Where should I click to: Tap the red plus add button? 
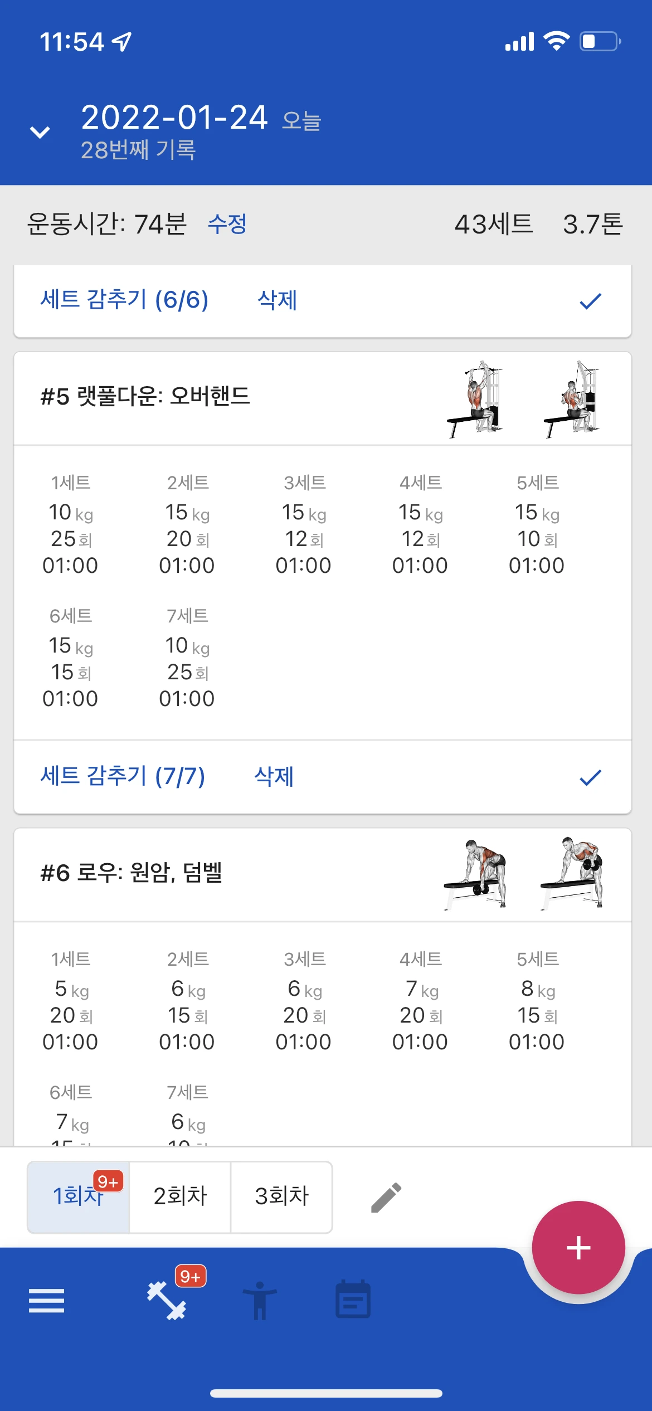pyautogui.click(x=578, y=1247)
